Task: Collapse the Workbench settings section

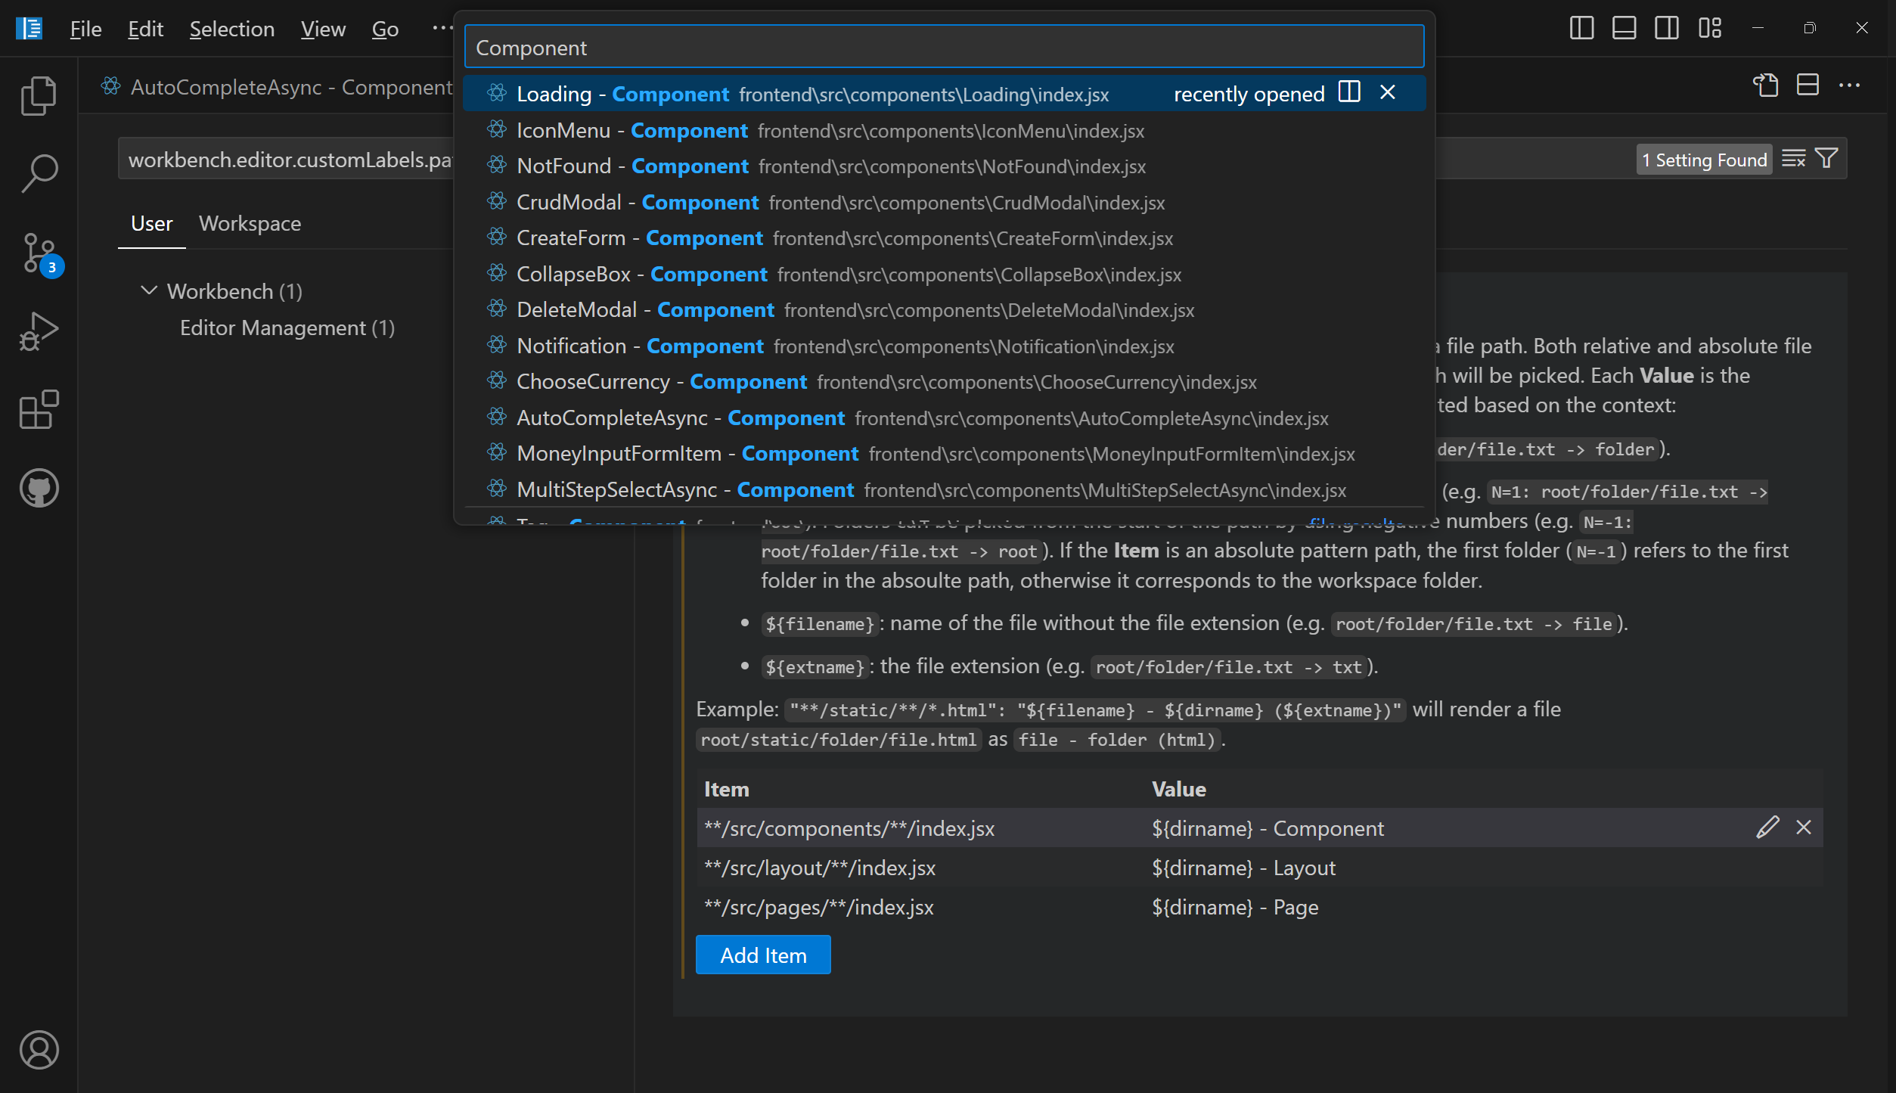Action: click(x=149, y=290)
